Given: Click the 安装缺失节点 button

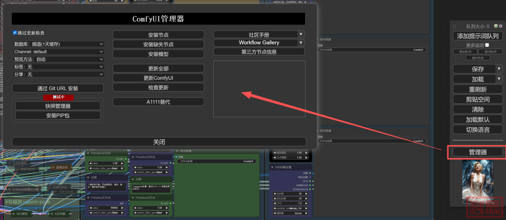Looking at the screenshot, I should 158,45.
